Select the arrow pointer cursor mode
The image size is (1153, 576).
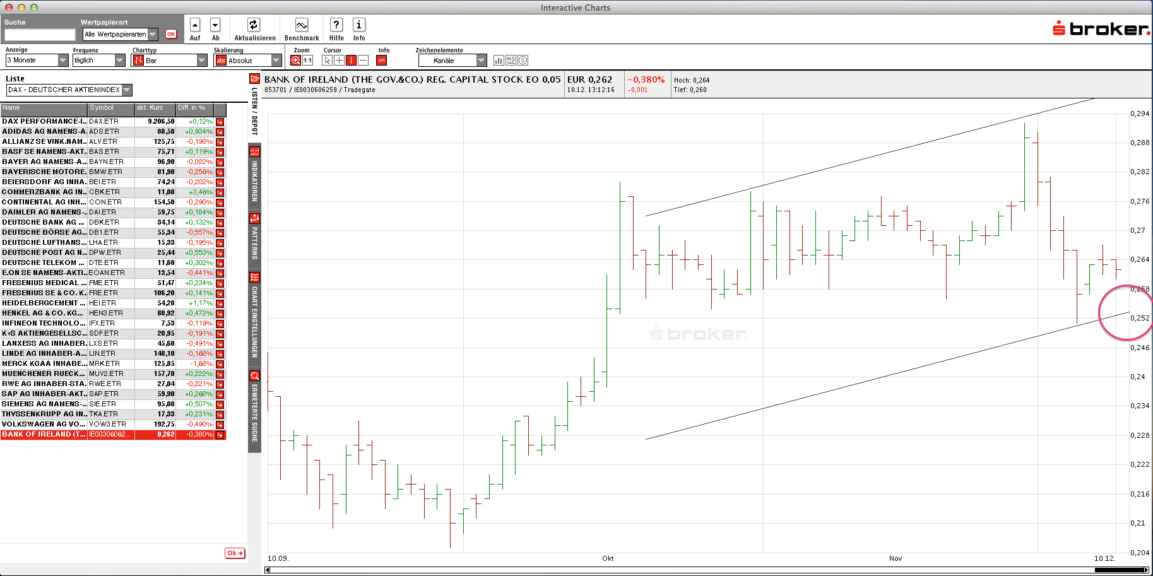[327, 61]
